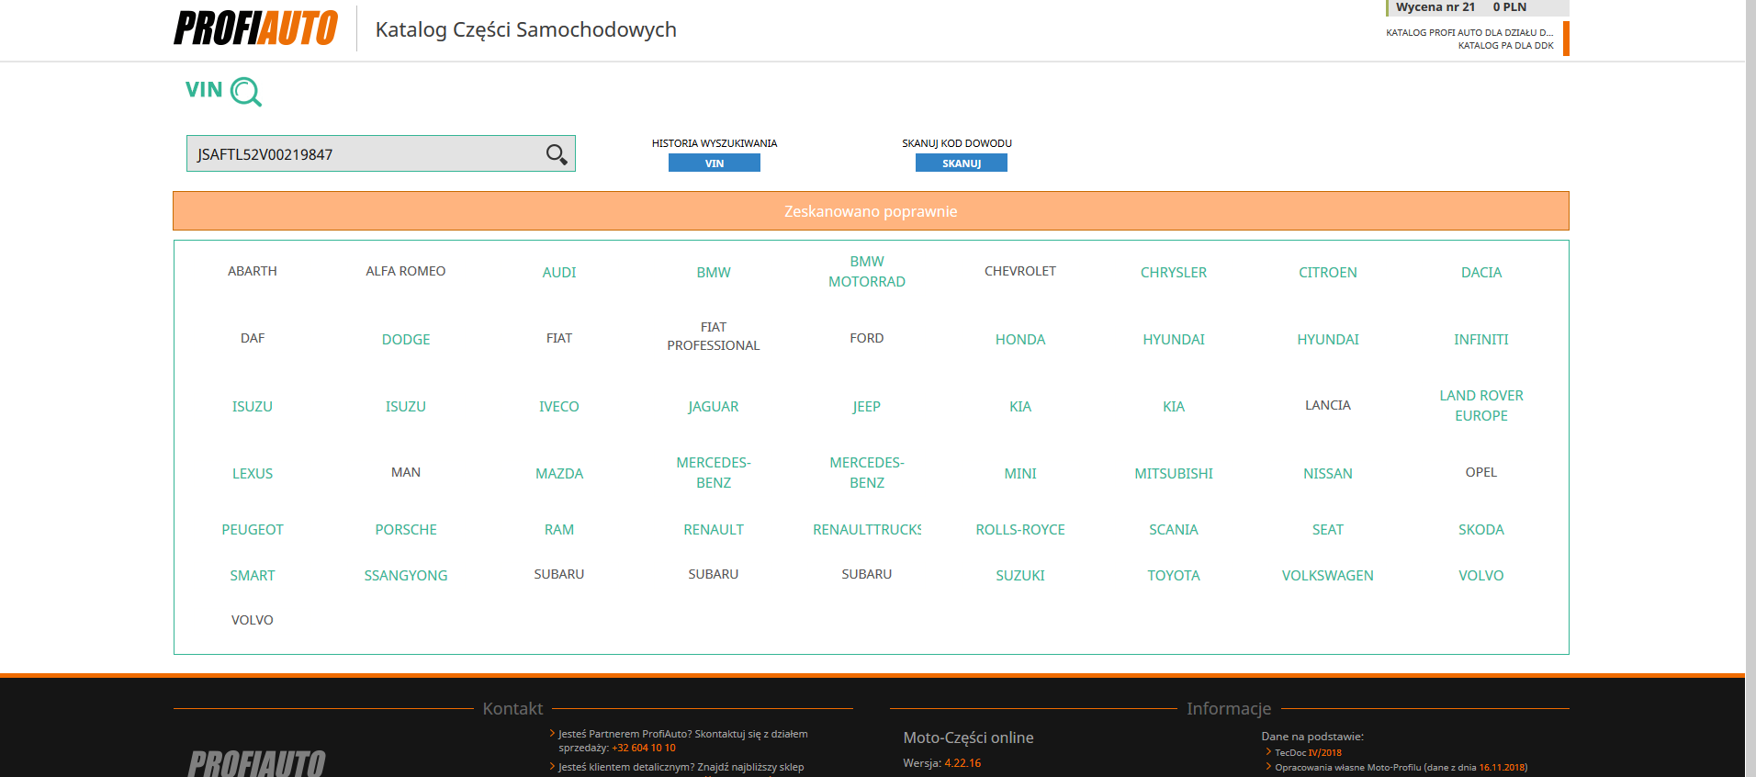The height and width of the screenshot is (777, 1756).
Task: Open the PEUGEOT brand
Action: click(253, 529)
